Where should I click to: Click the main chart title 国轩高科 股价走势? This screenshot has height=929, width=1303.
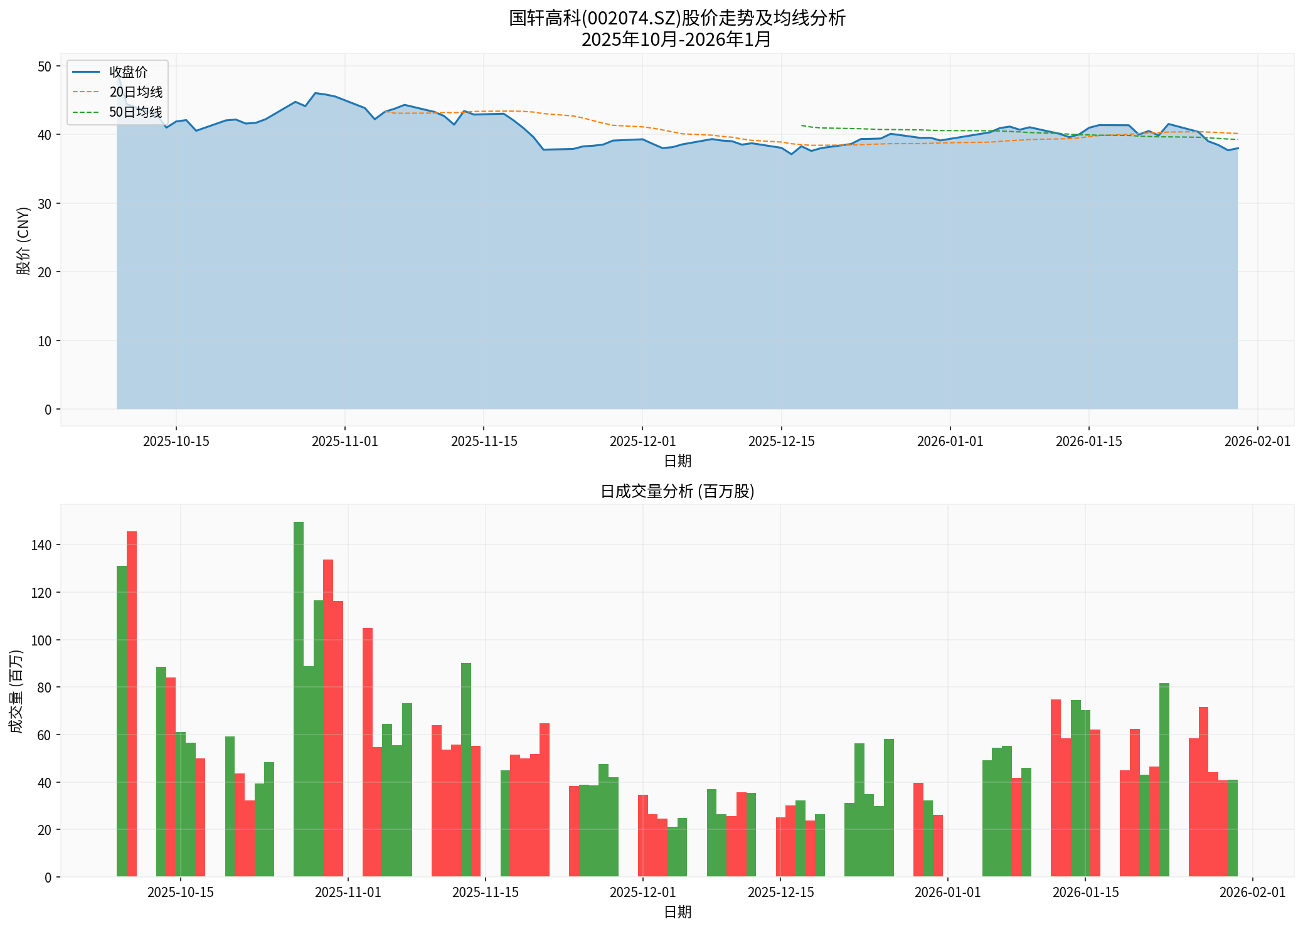676,18
